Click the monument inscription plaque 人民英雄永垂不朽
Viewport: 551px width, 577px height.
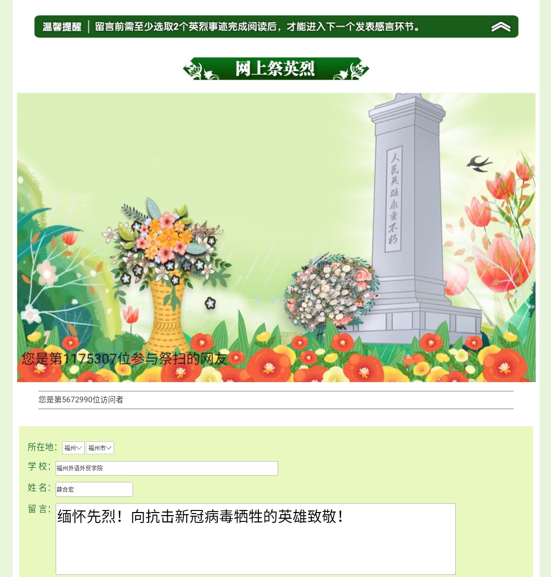pos(394,199)
